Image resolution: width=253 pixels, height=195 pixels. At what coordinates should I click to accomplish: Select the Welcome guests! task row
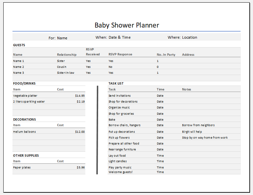point(174,172)
